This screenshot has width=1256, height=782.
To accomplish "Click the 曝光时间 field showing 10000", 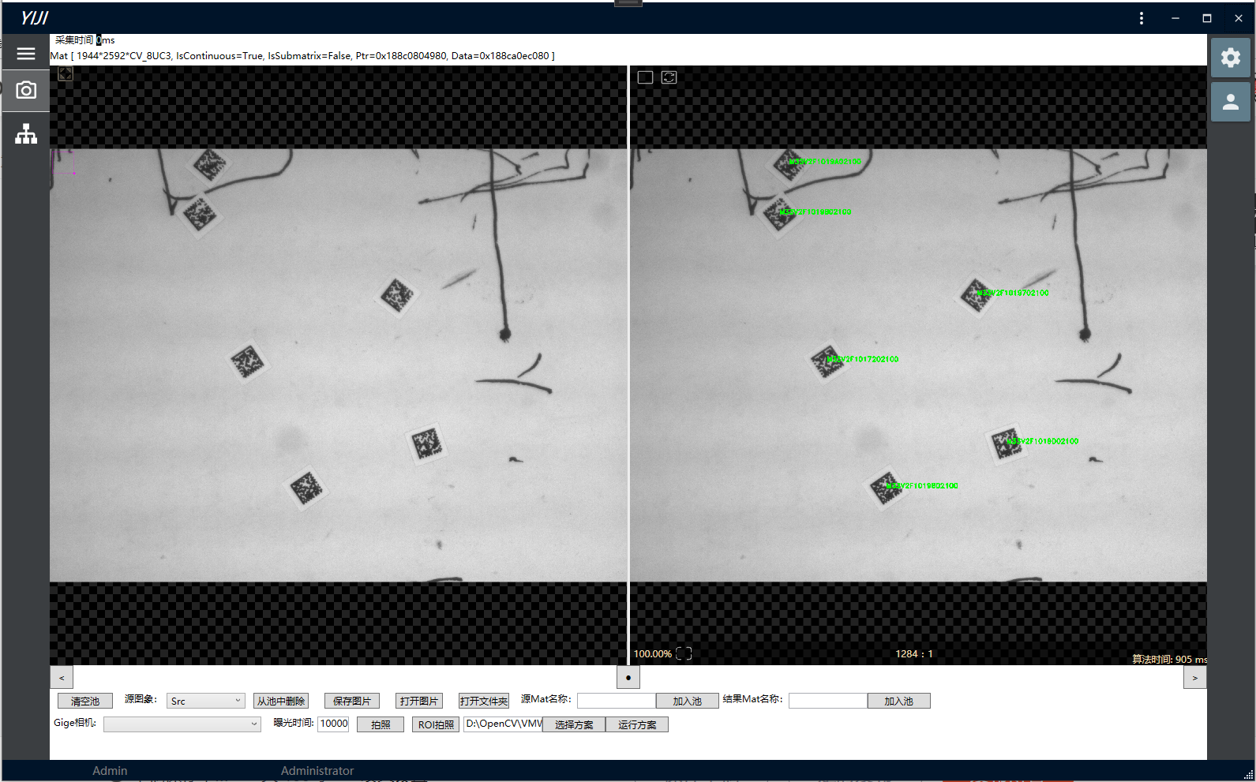I will (x=333, y=724).
